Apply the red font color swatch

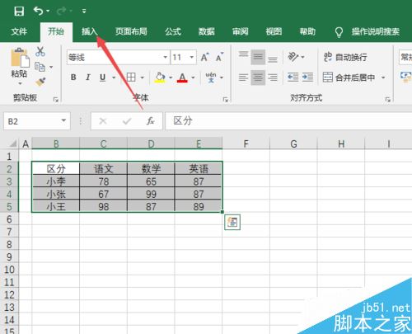(182, 78)
